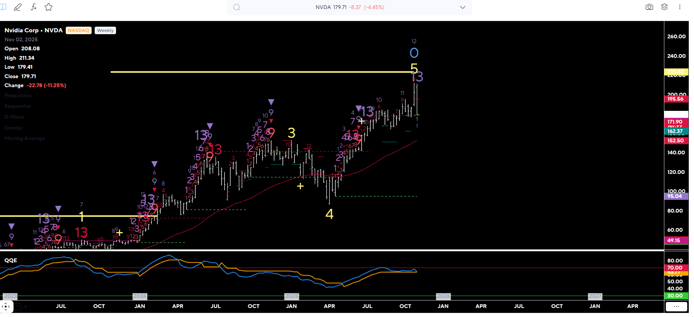Click the yellow 223.52 price level tag
This screenshot has width=694, height=317.
coord(676,72)
